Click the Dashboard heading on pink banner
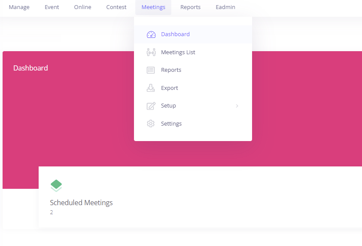This screenshot has width=362, height=246. coord(30,68)
